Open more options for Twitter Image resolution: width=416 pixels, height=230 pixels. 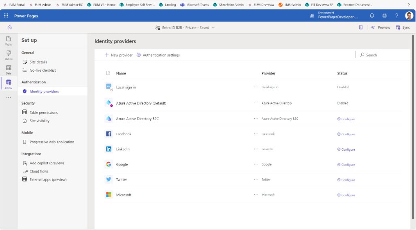pyautogui.click(x=256, y=180)
